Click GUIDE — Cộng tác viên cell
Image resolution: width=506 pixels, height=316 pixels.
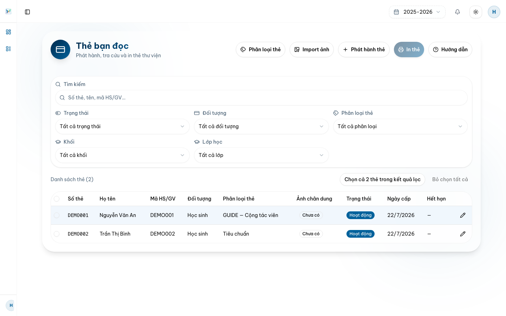click(x=251, y=215)
